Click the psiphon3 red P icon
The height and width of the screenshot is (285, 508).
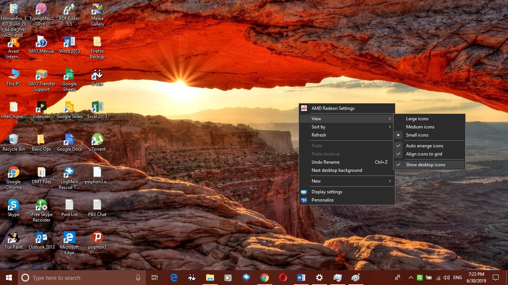(97, 238)
